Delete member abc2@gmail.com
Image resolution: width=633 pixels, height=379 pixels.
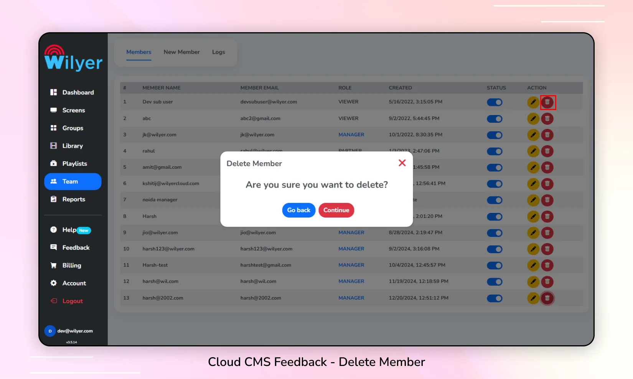tap(547, 119)
